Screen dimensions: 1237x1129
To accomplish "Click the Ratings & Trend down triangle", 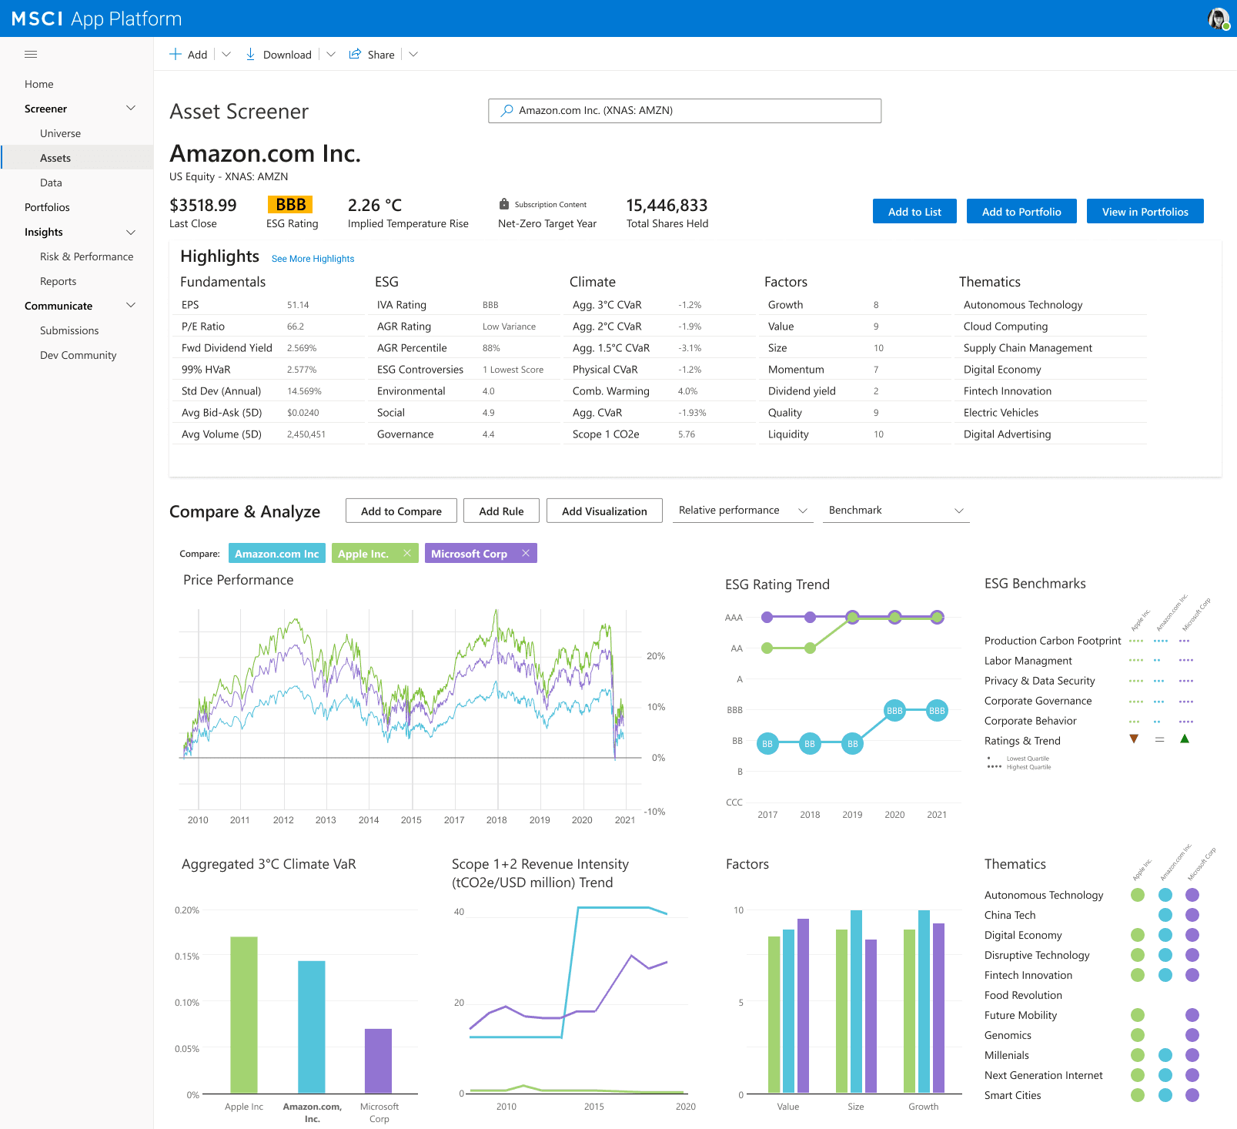I will coord(1134,739).
